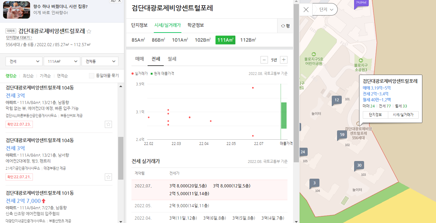Click map marker 24 for building 105
436x223 pixels.
303,152
